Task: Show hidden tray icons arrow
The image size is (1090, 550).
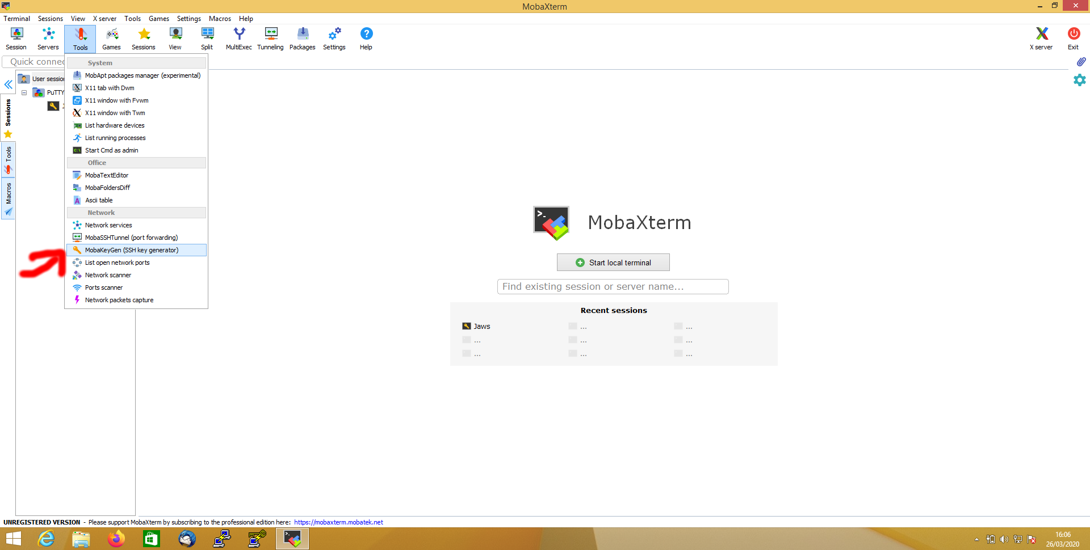Action: tap(976, 539)
